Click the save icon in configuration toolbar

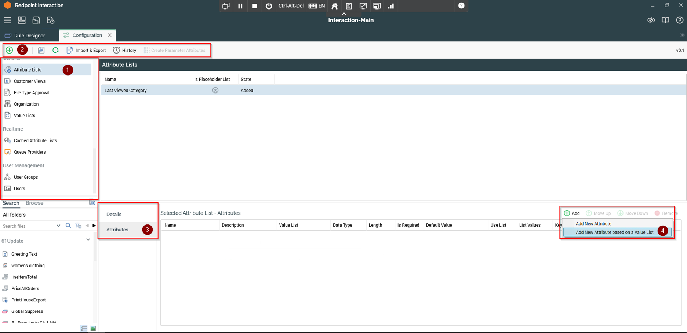41,50
